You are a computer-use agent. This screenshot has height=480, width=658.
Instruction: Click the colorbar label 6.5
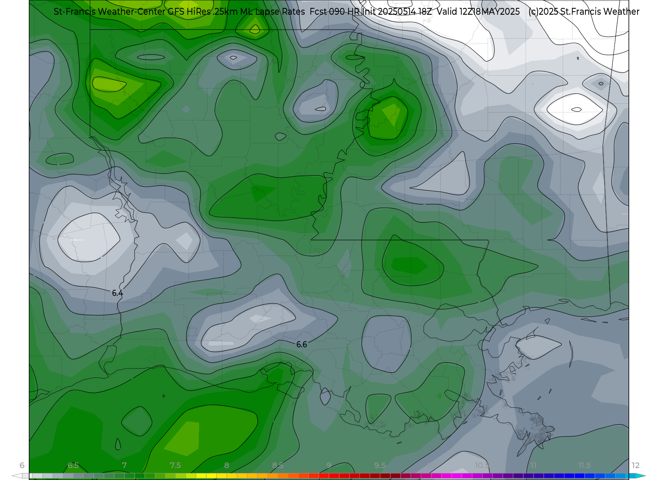click(x=73, y=465)
